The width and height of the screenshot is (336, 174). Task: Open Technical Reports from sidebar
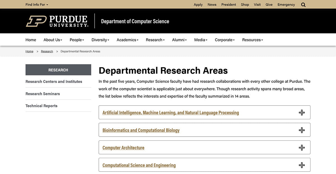click(41, 106)
